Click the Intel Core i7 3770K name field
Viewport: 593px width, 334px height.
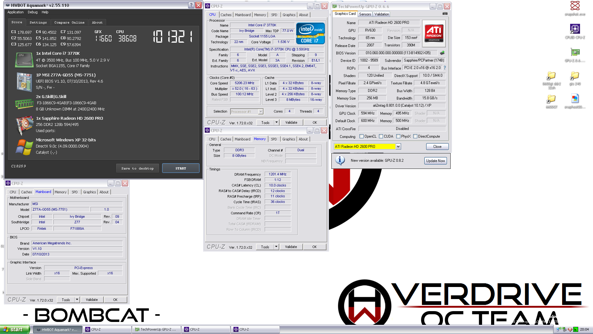262,25
